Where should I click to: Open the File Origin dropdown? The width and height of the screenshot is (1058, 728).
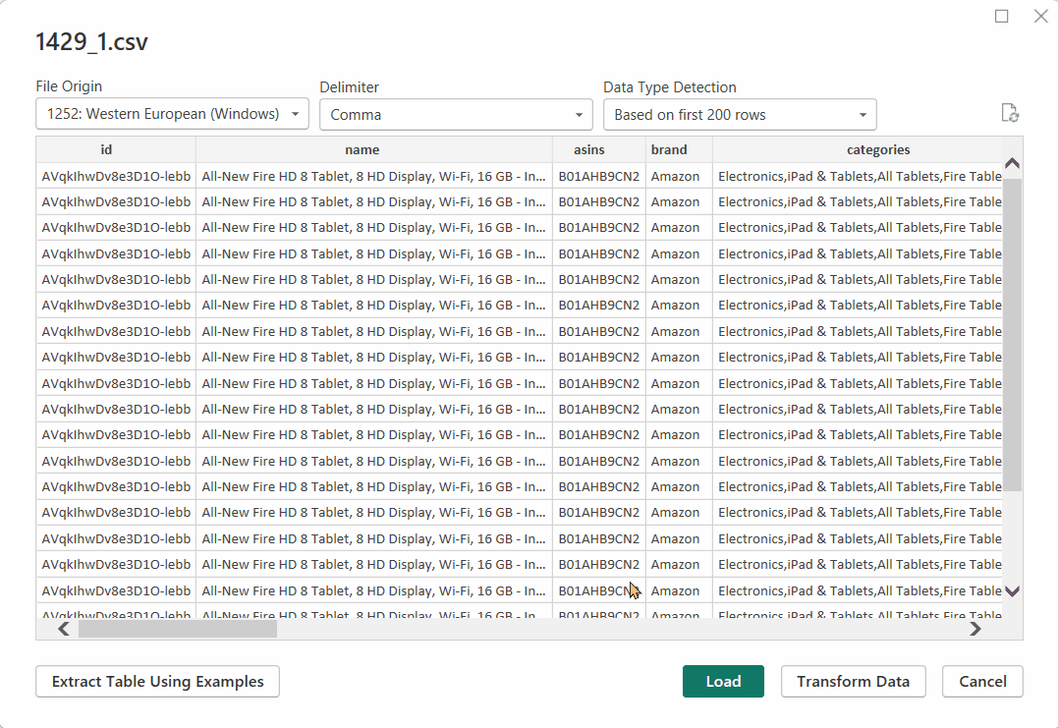click(172, 114)
